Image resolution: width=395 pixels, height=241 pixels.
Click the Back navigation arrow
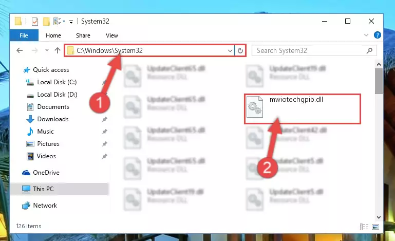pyautogui.click(x=20, y=50)
